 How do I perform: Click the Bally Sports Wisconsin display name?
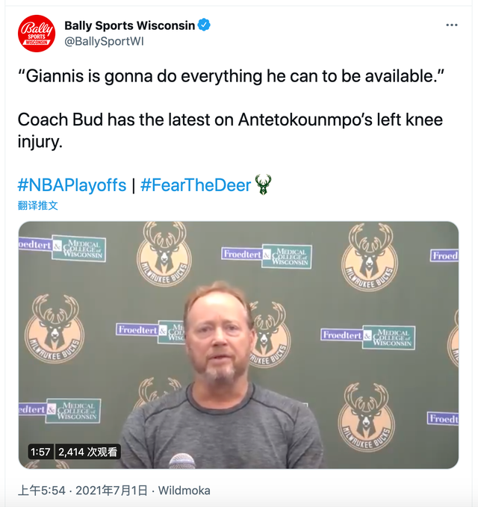[129, 25]
